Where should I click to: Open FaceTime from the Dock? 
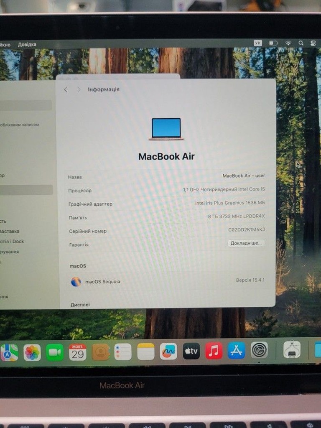click(x=55, y=352)
